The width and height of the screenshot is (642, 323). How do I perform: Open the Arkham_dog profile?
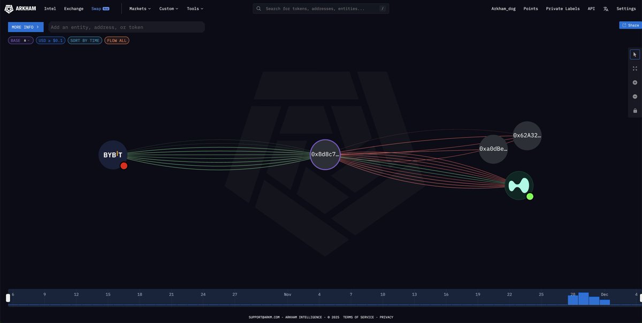point(503,9)
